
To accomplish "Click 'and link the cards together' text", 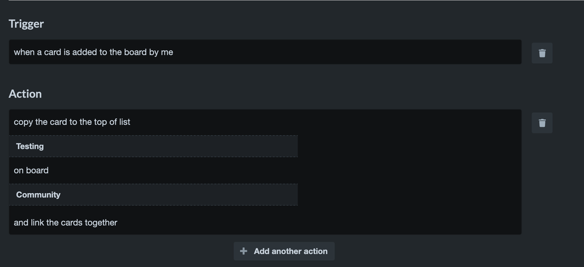I will [65, 223].
